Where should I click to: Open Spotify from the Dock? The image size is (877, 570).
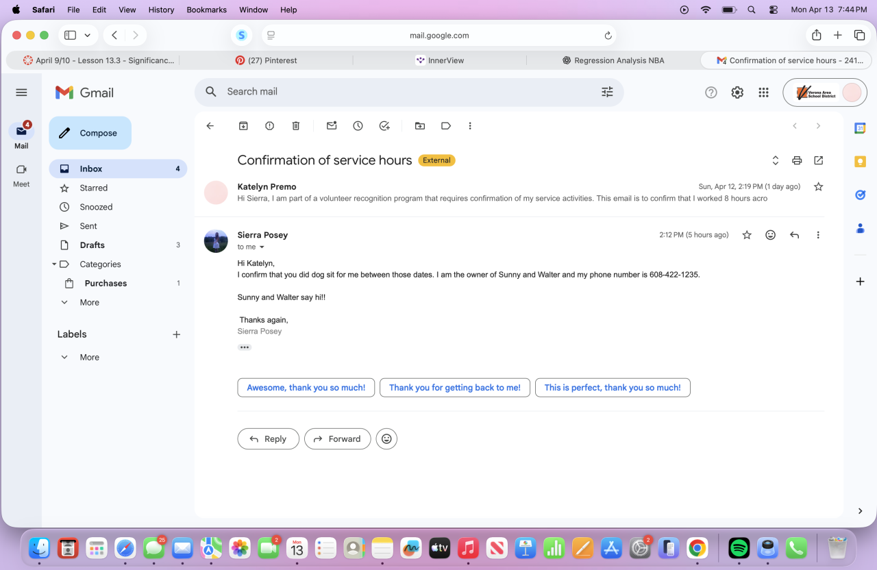739,548
